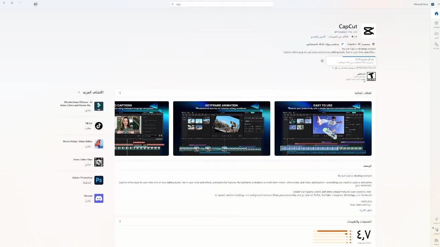Open the Movie Maker Video Editor icon
Screen dimensions: 440x247
point(99,144)
